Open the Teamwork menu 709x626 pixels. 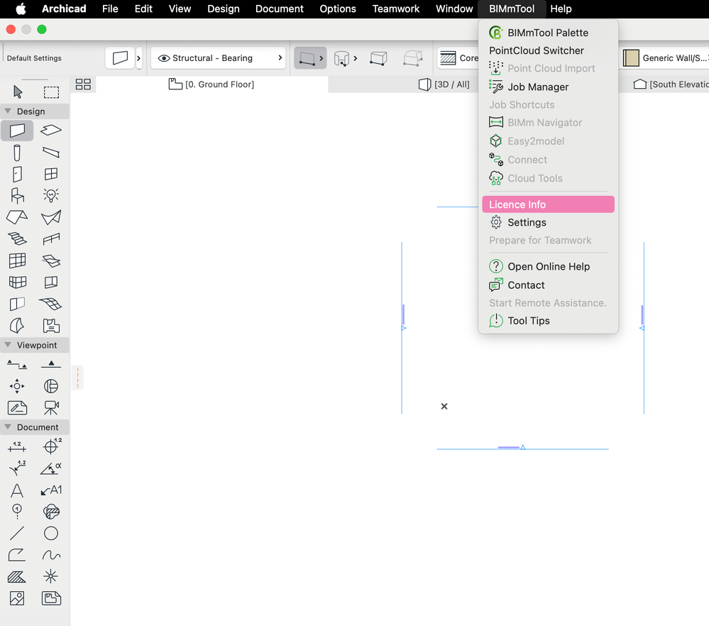(x=395, y=9)
